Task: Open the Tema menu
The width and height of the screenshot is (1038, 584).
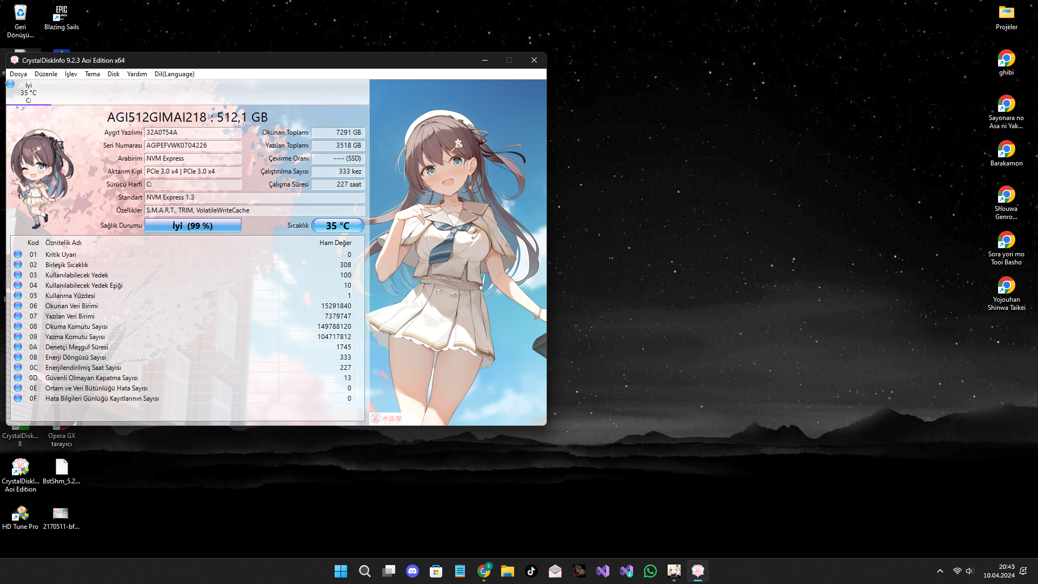Action: (x=92, y=74)
